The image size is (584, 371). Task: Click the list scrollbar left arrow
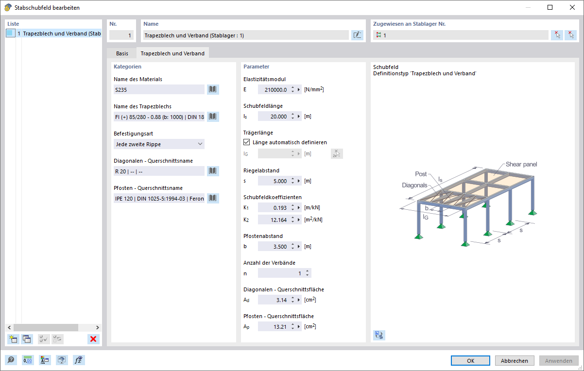(x=9, y=327)
